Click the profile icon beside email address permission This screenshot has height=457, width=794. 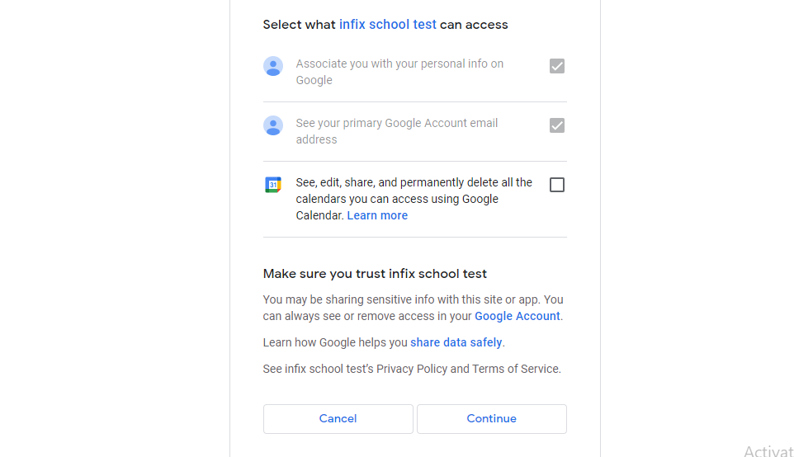(273, 125)
